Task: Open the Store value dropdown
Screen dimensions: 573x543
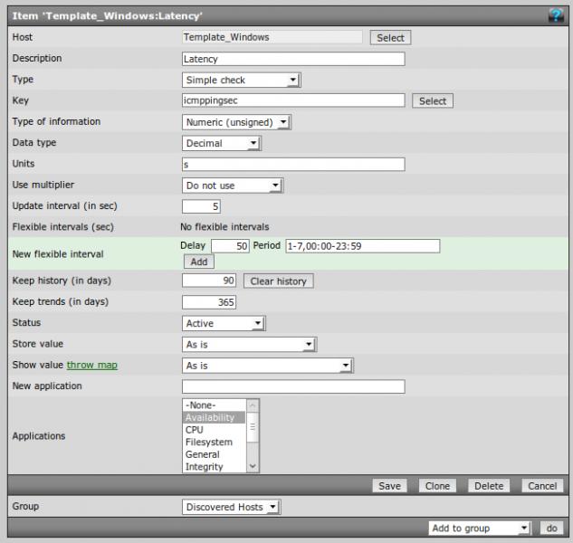Action: [x=249, y=344]
